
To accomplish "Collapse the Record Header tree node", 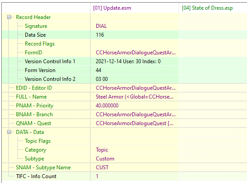I will (x=9, y=17).
